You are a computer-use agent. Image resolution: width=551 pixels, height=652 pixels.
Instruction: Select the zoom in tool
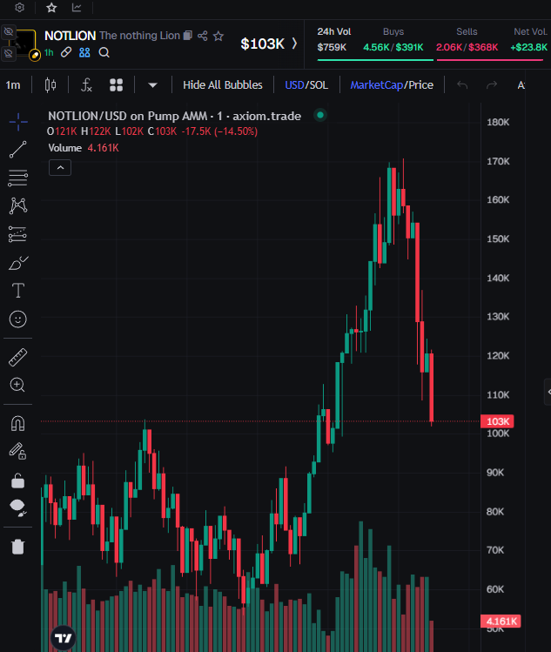(x=17, y=385)
